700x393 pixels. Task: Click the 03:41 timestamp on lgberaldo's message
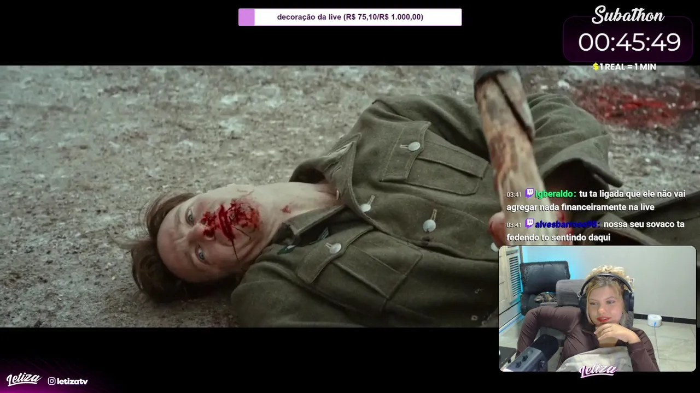tap(514, 194)
